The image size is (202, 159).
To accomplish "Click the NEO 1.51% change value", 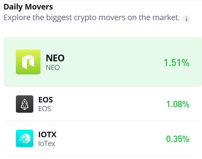I will coord(177,62).
